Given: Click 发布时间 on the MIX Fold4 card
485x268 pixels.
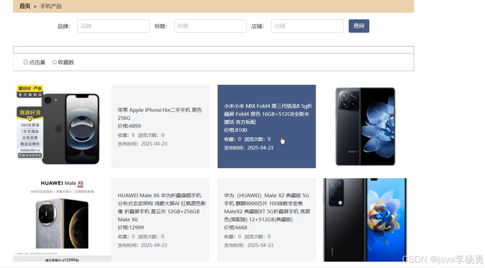Looking at the screenshot, I should (249, 148).
